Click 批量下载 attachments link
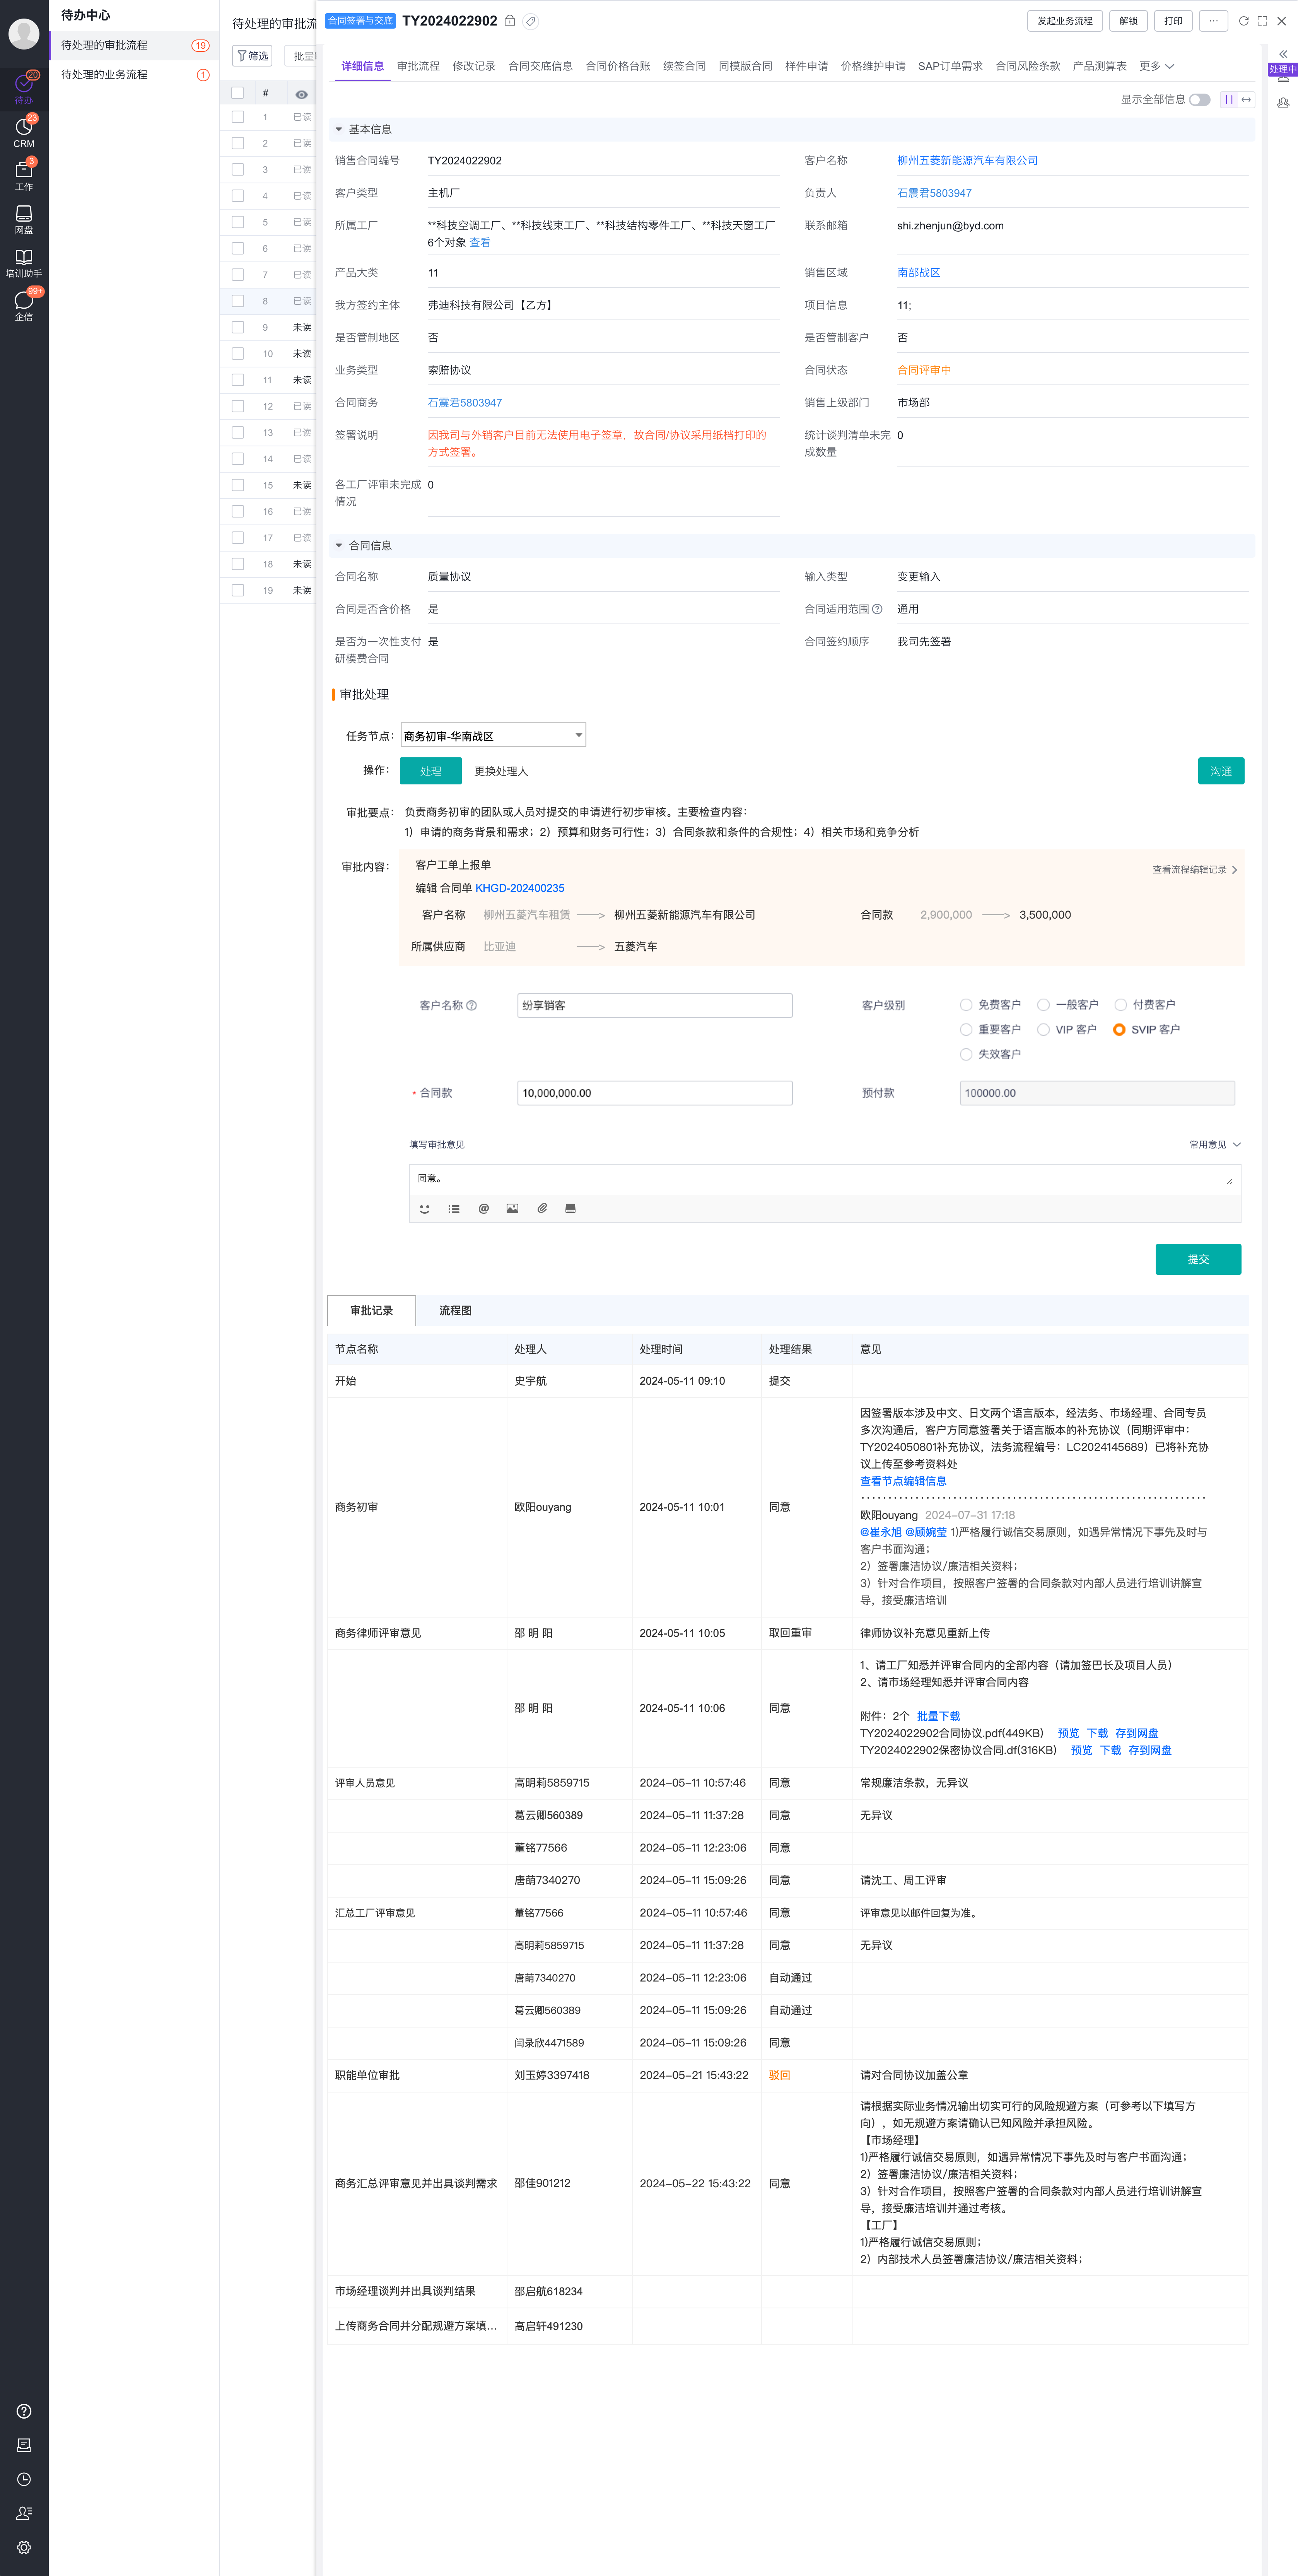1298x2576 pixels. pyautogui.click(x=938, y=1716)
